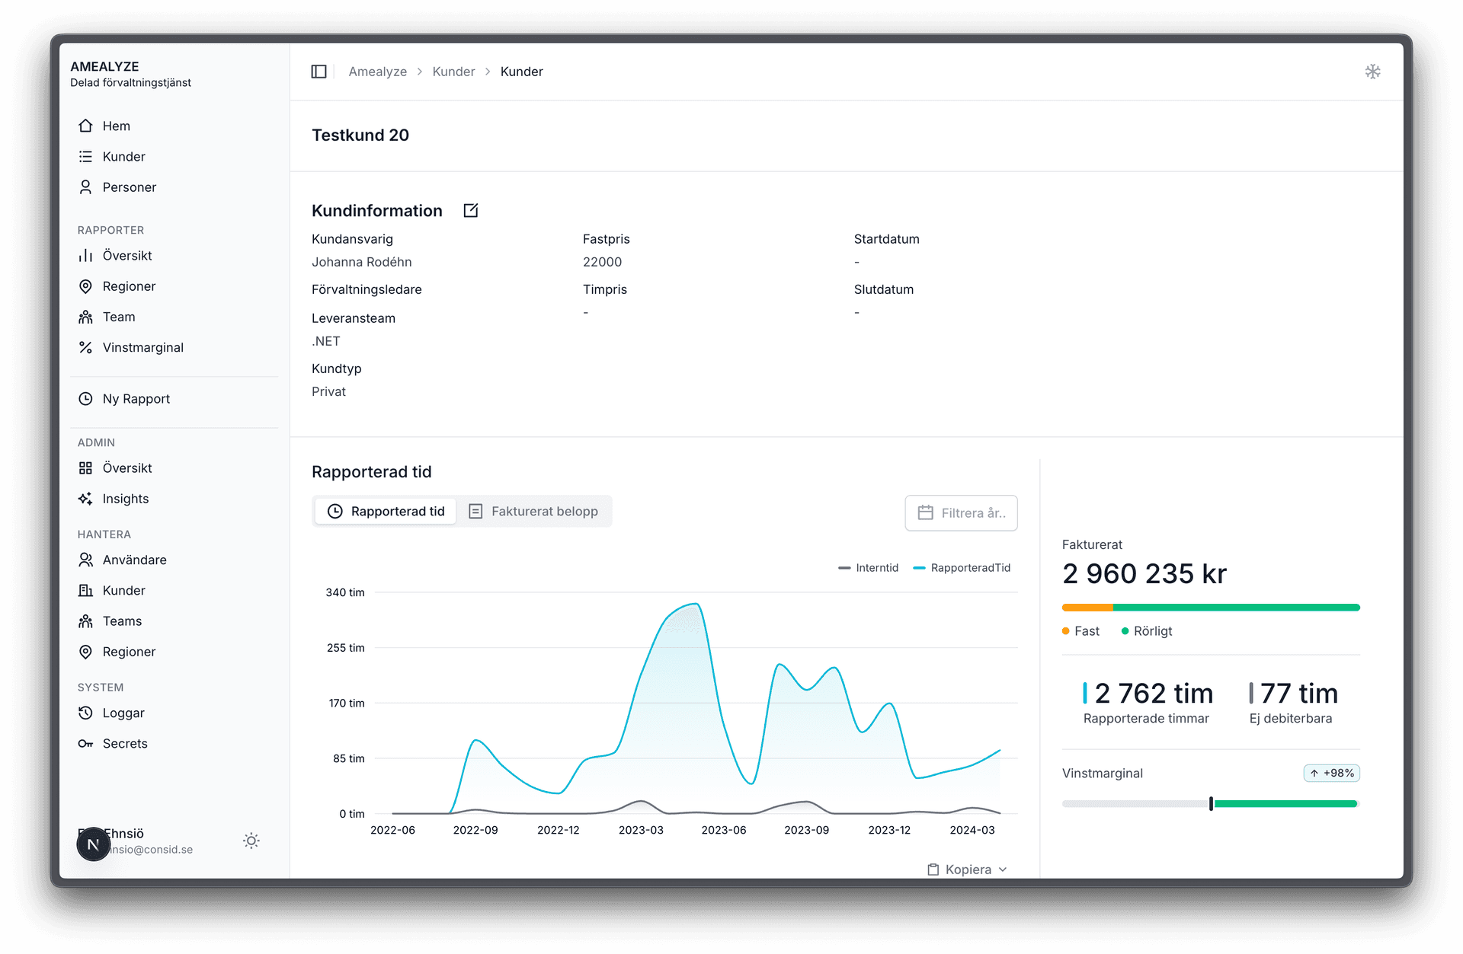The height and width of the screenshot is (954, 1463).
Task: Toggle light mode with the sun icon
Action: pyautogui.click(x=251, y=841)
